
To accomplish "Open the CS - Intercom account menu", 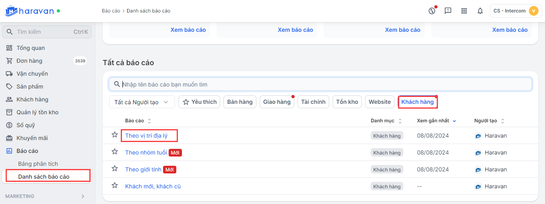I will tap(515, 11).
